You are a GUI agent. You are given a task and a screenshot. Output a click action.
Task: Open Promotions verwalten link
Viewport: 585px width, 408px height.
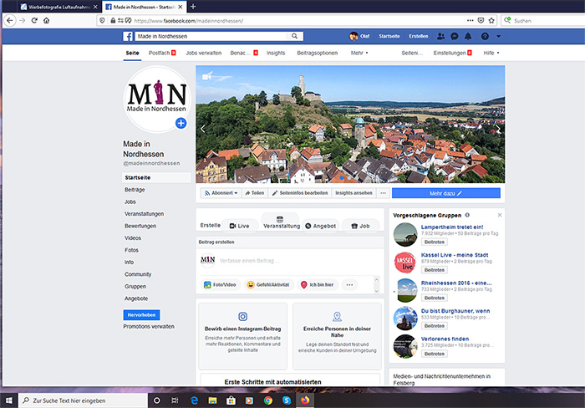pos(149,326)
